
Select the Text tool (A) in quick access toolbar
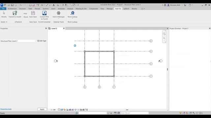54,5
